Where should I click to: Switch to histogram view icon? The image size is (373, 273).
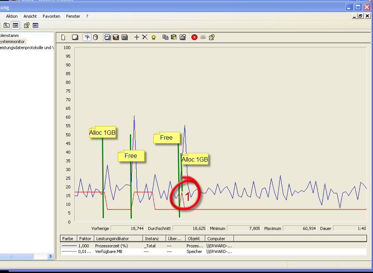[116, 37]
